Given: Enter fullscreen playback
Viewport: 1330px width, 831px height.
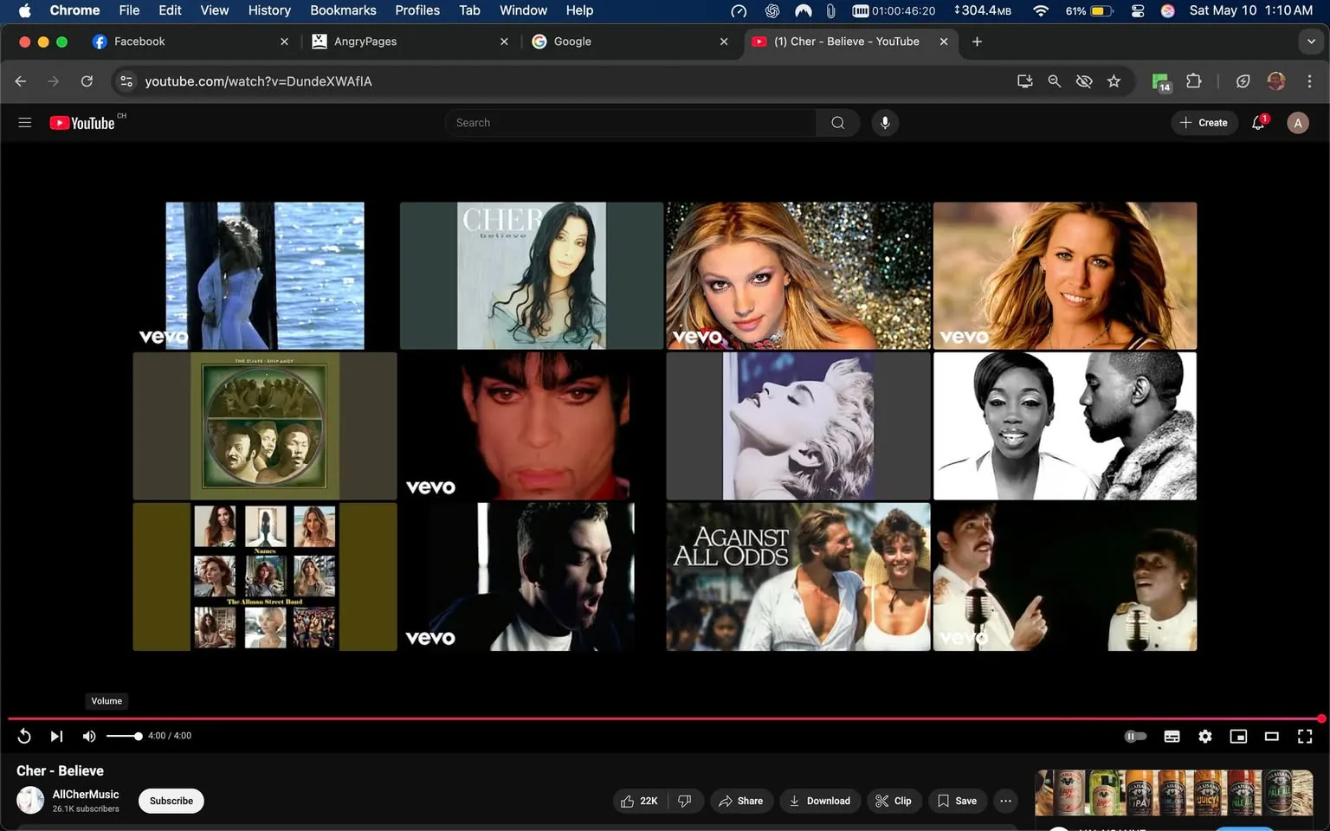Looking at the screenshot, I should coord(1304,736).
